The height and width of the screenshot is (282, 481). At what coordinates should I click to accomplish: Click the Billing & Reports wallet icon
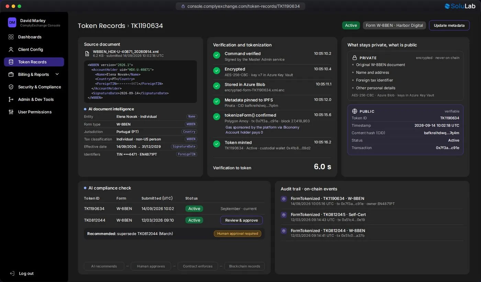11,74
